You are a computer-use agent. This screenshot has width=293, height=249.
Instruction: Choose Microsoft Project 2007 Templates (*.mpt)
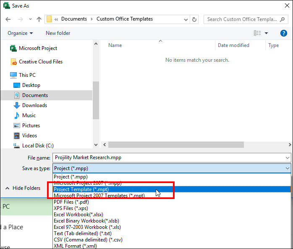pos(172,196)
